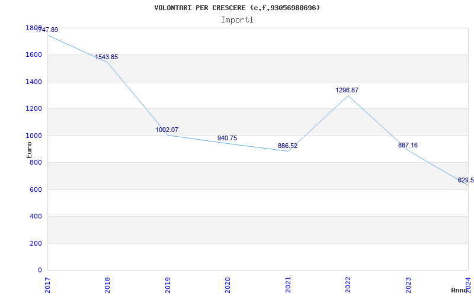The height and width of the screenshot is (296, 474).
Task: Click the 2021 x-axis label
Action: tap(288, 285)
